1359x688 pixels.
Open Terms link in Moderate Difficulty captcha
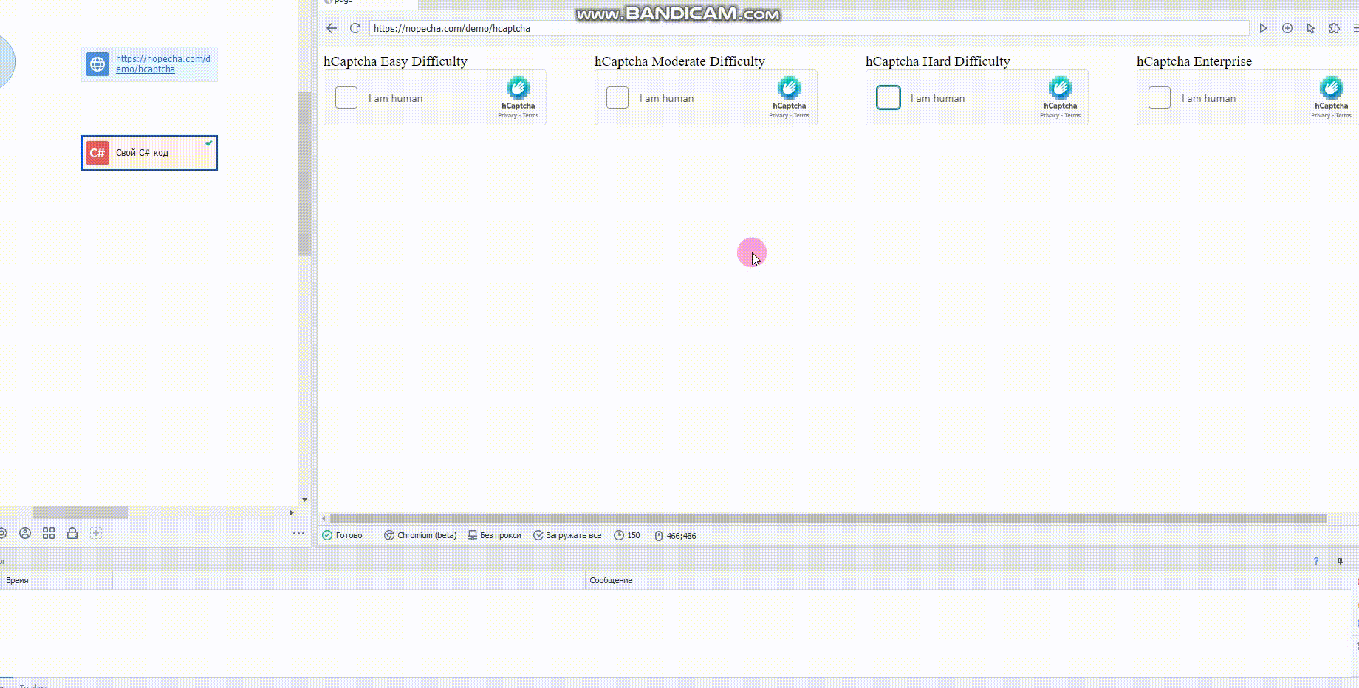click(801, 116)
